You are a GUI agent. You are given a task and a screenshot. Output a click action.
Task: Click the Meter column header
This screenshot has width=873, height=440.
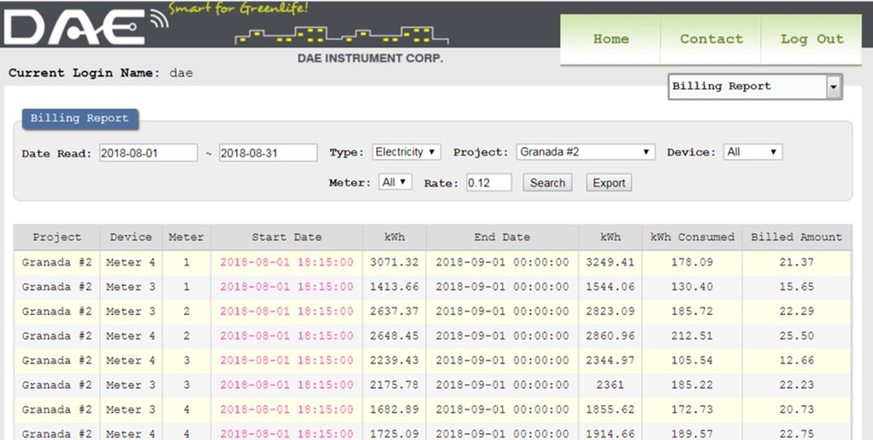click(x=186, y=237)
